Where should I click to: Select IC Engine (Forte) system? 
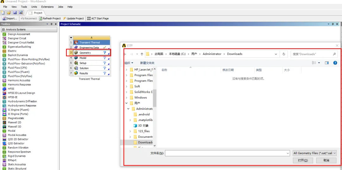[18, 114]
